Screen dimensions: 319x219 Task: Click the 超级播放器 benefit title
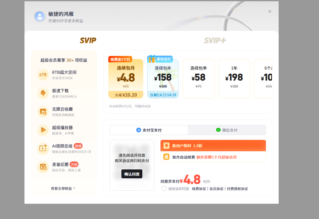62,127
